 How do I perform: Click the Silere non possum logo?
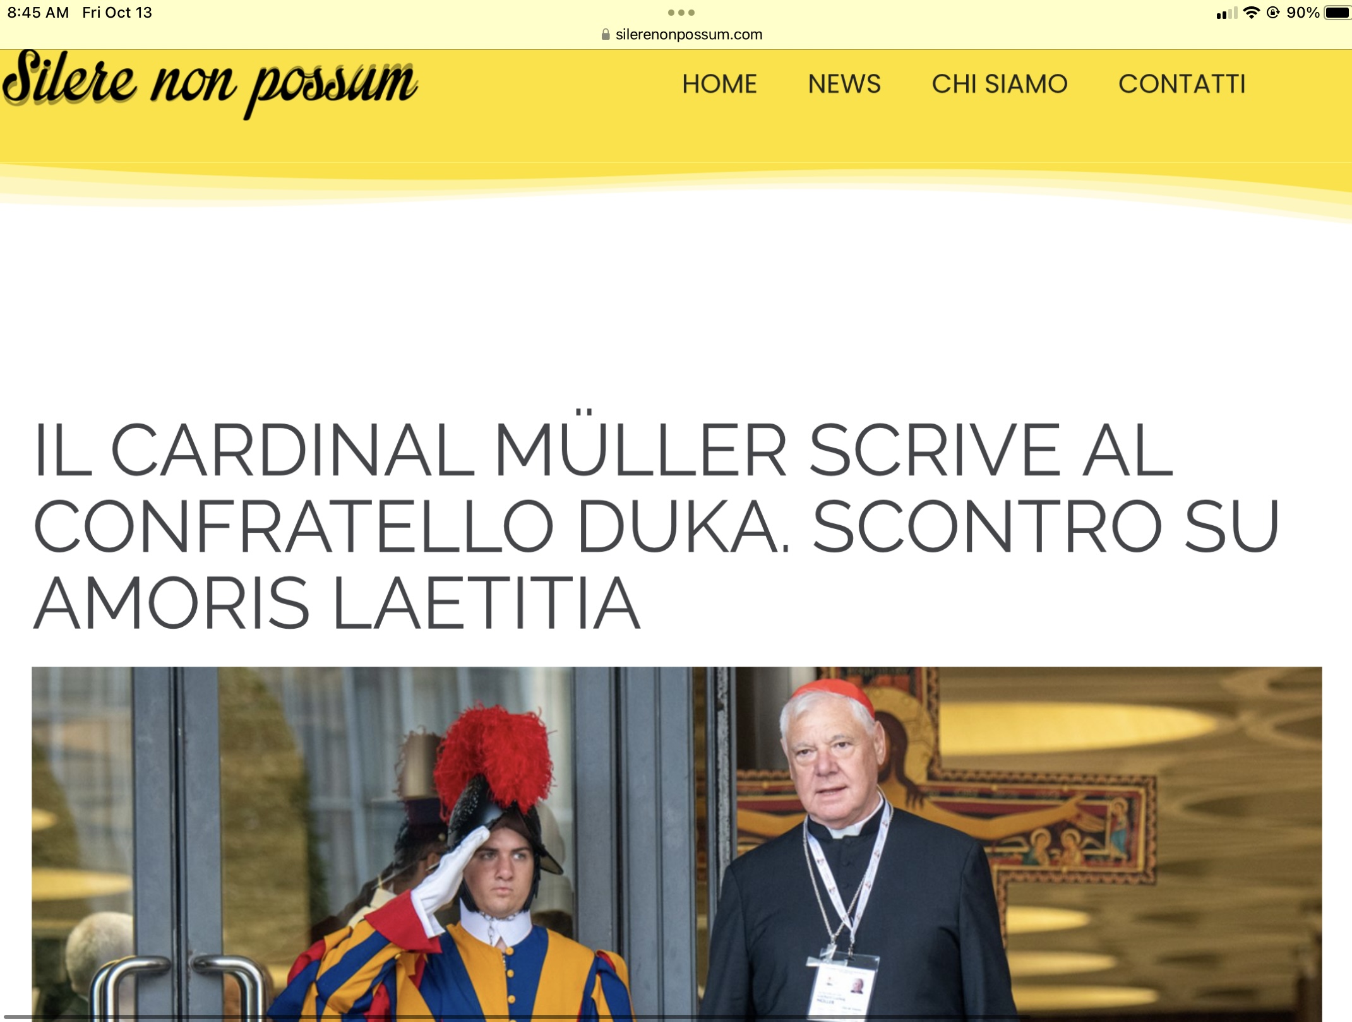[x=210, y=84]
